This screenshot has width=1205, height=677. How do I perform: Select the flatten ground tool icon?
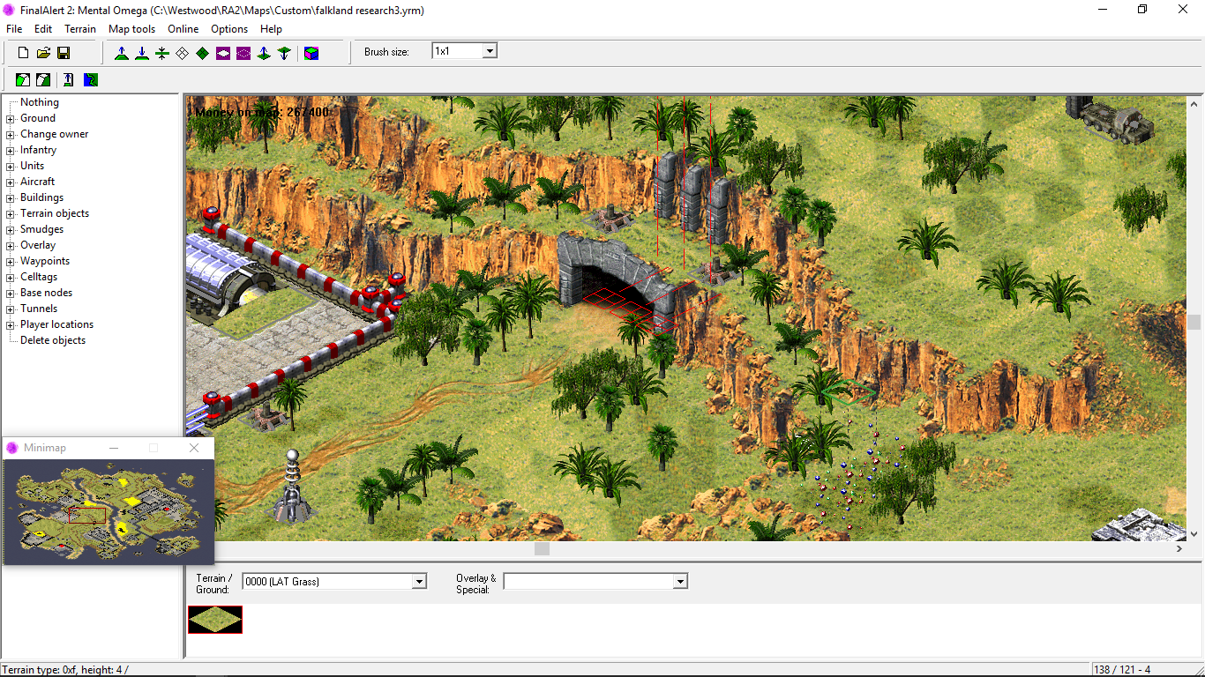[162, 53]
